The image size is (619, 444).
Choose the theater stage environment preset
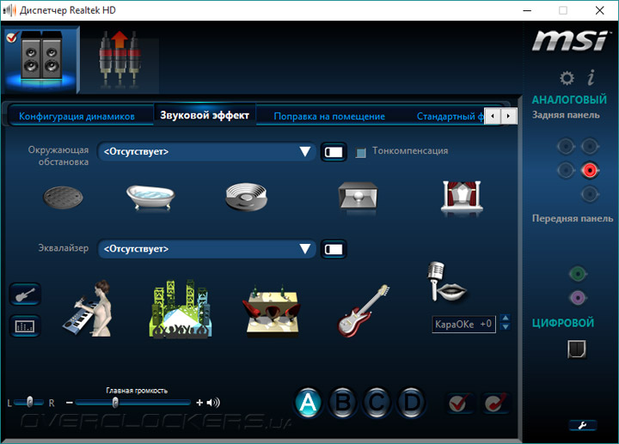(x=462, y=197)
